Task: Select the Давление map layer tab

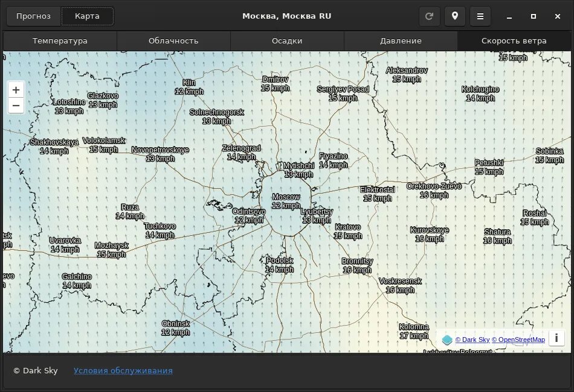Action: [401, 41]
